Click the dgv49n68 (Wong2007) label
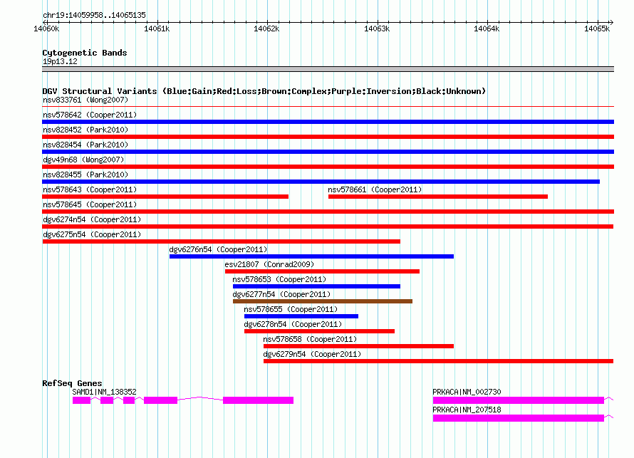Viewport: 634px width, 458px height. click(x=83, y=160)
